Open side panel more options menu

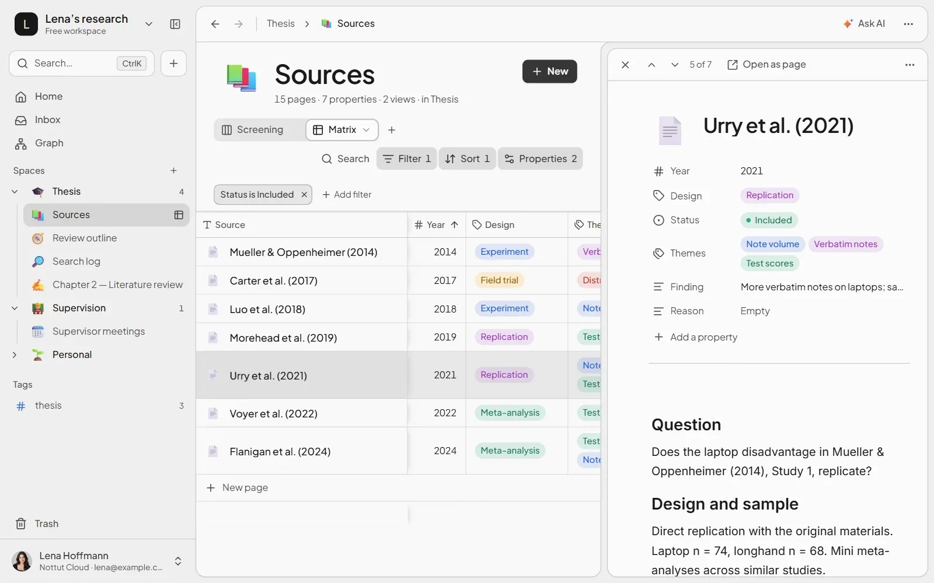[x=909, y=65]
